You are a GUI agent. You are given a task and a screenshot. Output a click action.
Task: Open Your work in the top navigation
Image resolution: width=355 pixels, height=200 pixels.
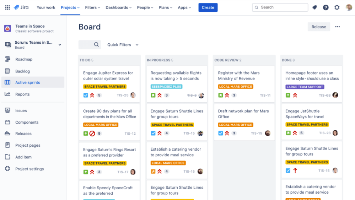coord(46,7)
